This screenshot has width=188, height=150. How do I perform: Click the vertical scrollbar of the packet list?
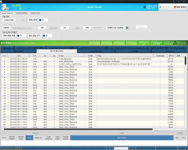pos(186,61)
